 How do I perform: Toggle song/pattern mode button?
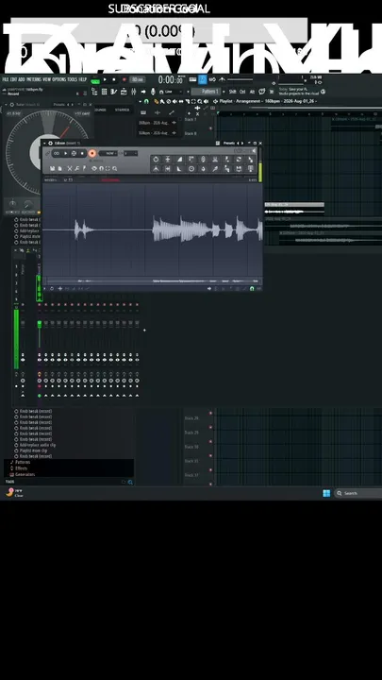coord(95,81)
